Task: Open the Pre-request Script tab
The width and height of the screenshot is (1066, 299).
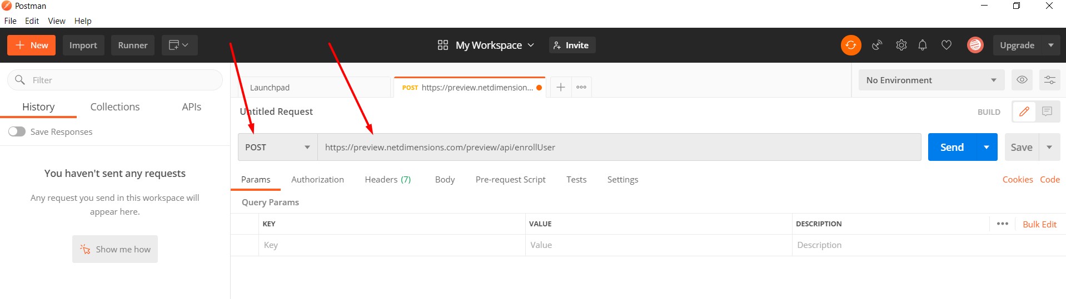Action: [510, 179]
